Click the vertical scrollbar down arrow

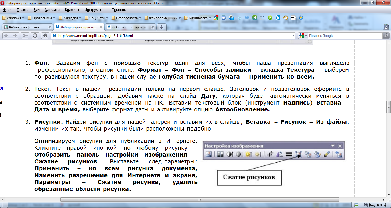(388, 195)
